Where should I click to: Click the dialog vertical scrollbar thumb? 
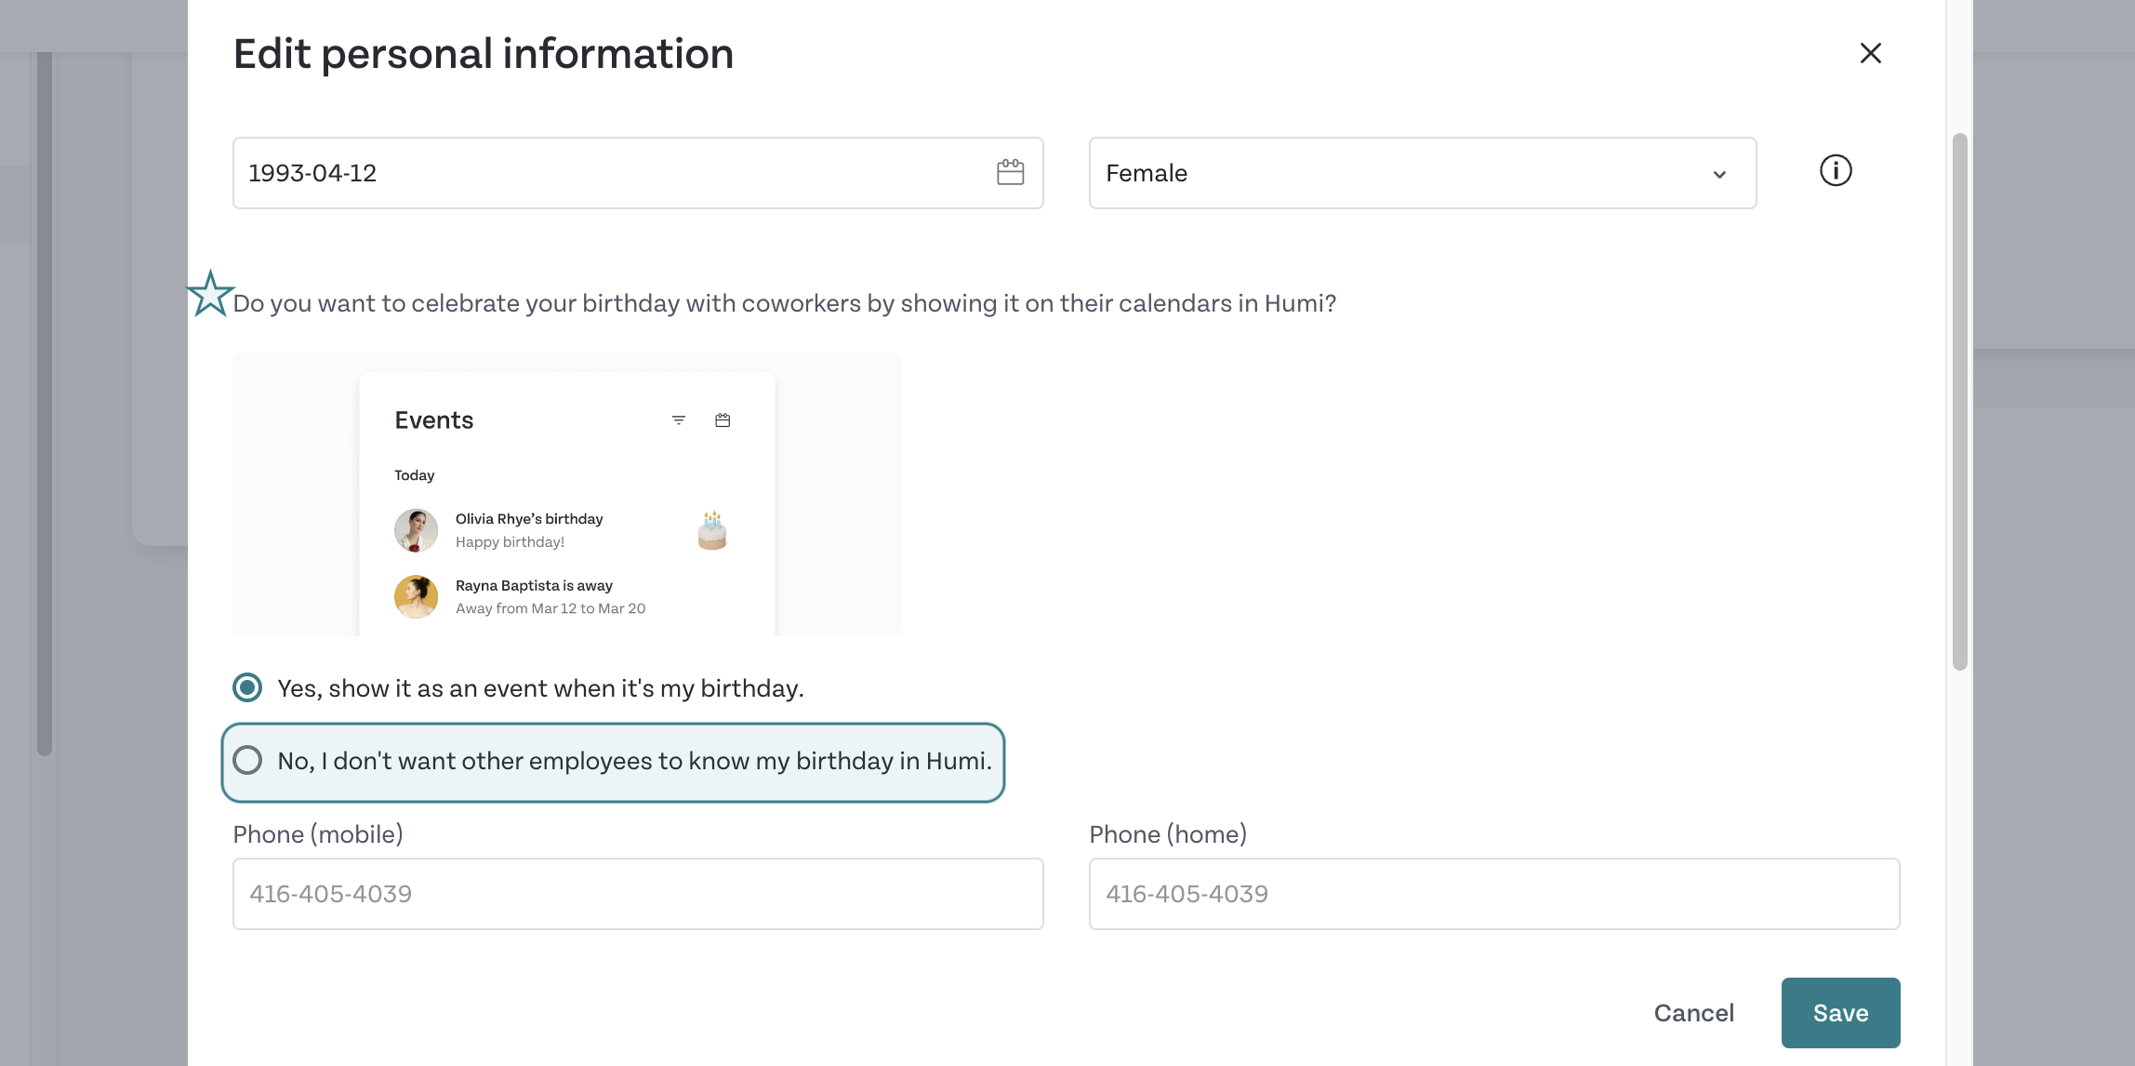(1959, 402)
